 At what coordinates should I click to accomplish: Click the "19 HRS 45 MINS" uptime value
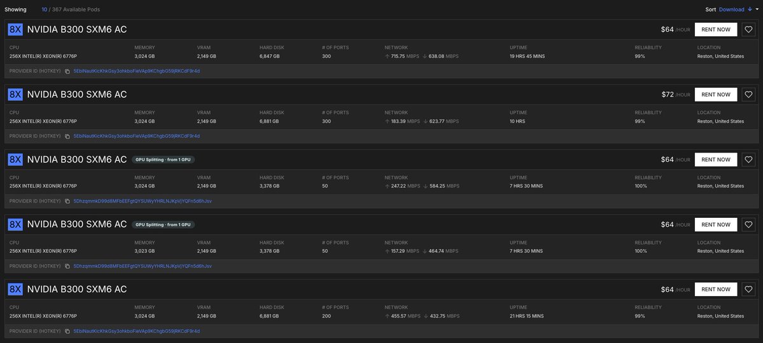pos(527,57)
